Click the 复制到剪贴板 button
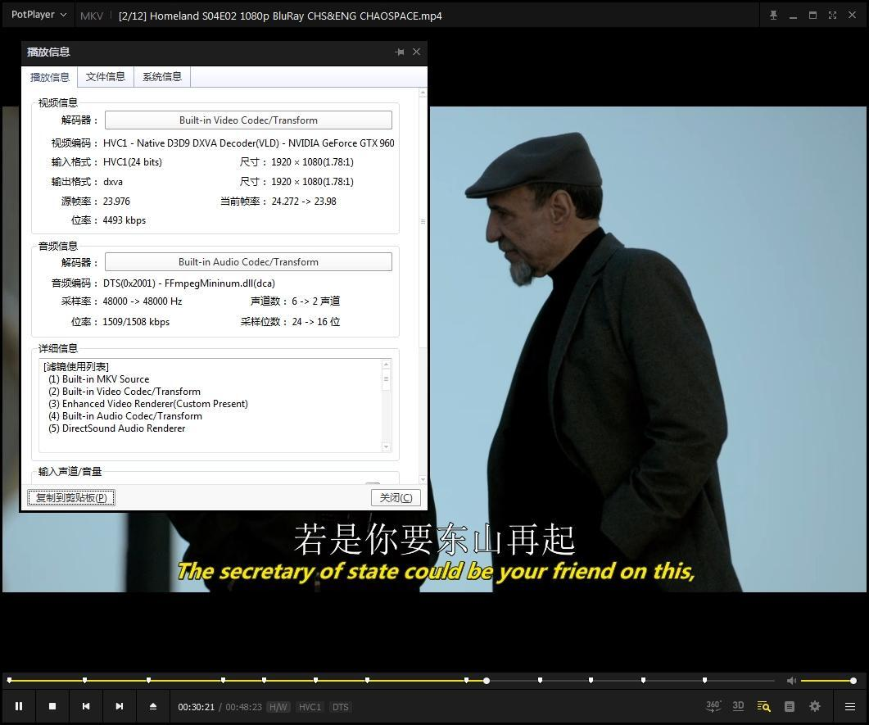Screen dimensions: 869x725 click(70, 497)
